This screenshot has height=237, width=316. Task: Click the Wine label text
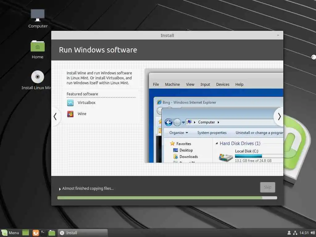(82, 114)
